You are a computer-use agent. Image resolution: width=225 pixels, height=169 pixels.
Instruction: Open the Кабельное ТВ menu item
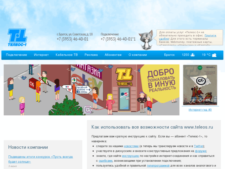coord(67,55)
